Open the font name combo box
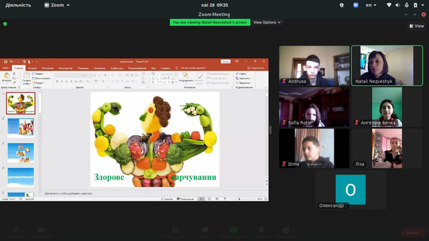Viewport: 429px width, 241px height. point(68,75)
